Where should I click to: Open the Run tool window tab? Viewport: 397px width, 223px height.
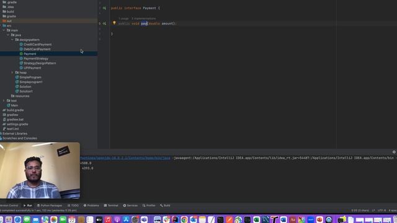click(x=28, y=206)
